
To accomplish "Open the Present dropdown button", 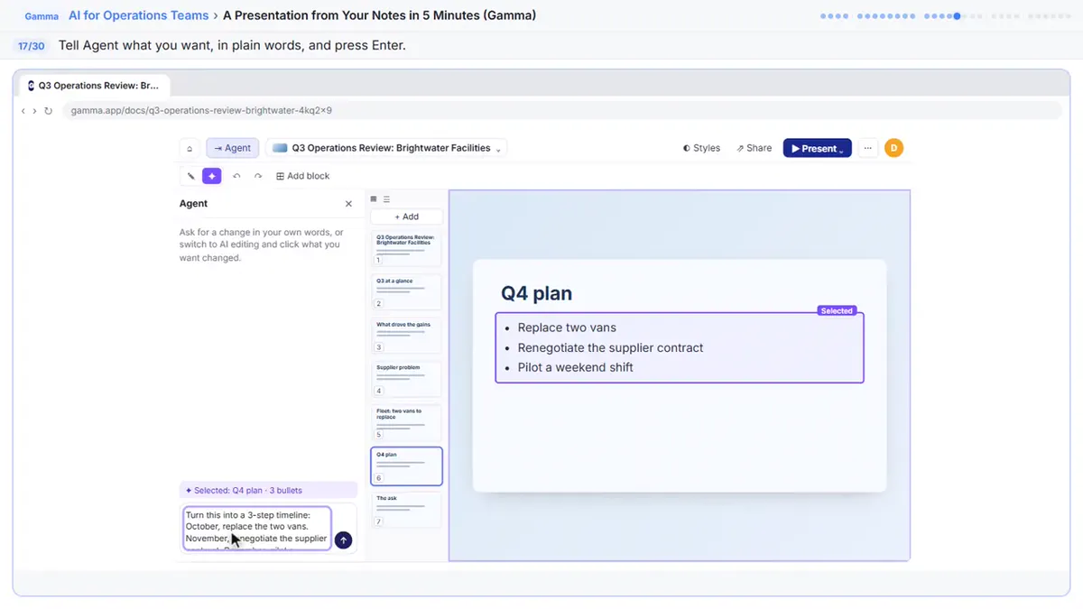I will pyautogui.click(x=818, y=148).
